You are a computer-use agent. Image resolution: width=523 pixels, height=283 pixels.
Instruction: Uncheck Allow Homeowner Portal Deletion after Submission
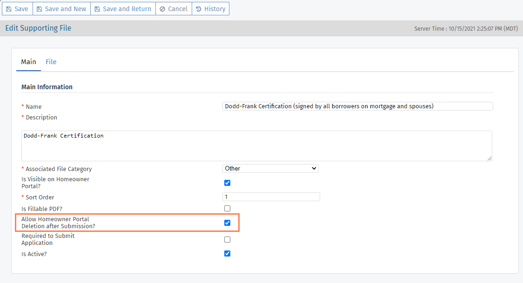click(227, 223)
